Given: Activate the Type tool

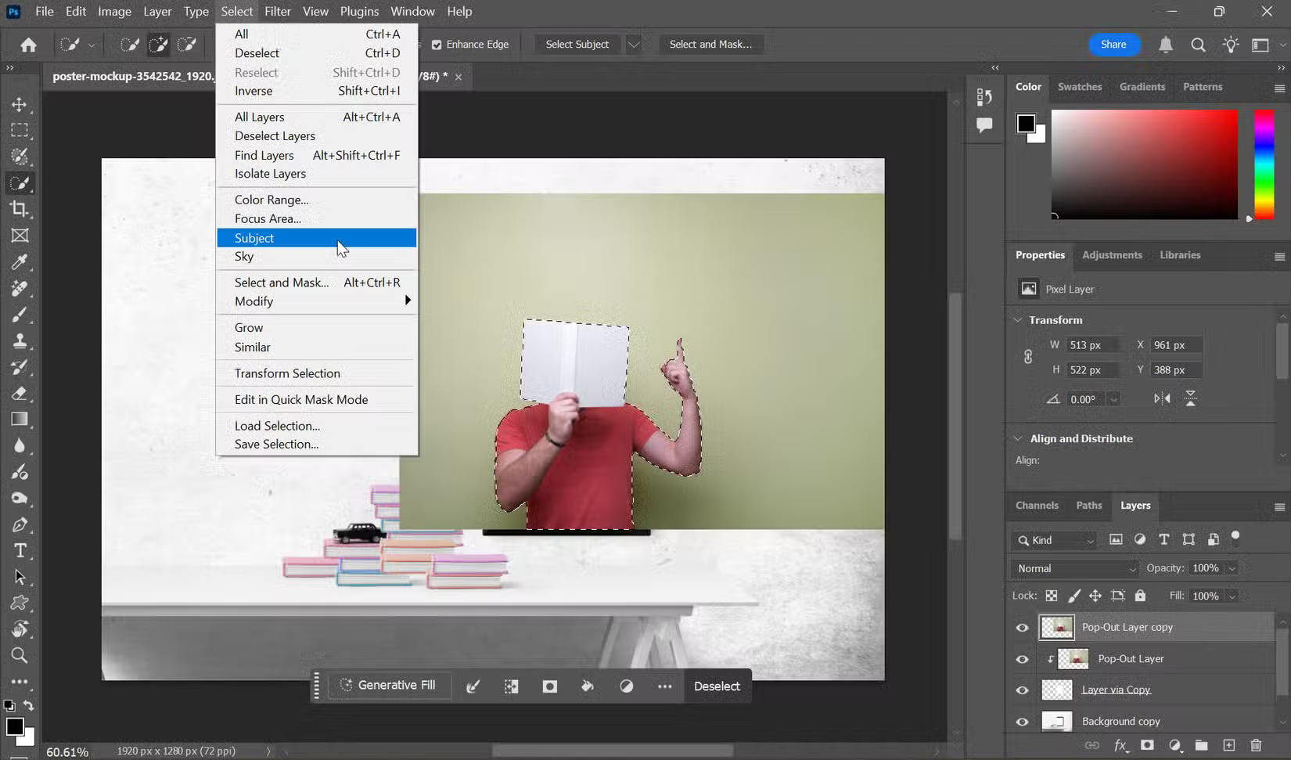Looking at the screenshot, I should tap(20, 551).
